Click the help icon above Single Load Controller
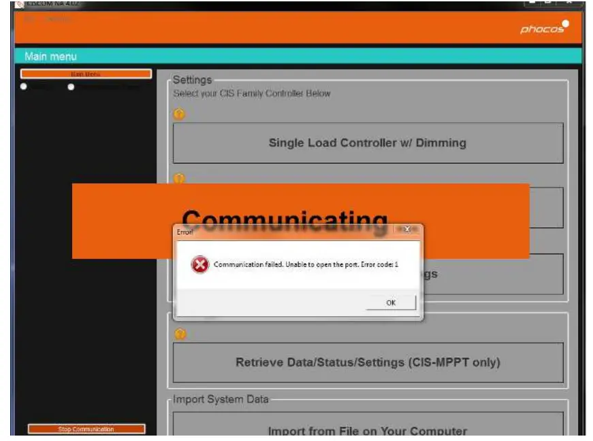593x441 pixels. [x=179, y=113]
